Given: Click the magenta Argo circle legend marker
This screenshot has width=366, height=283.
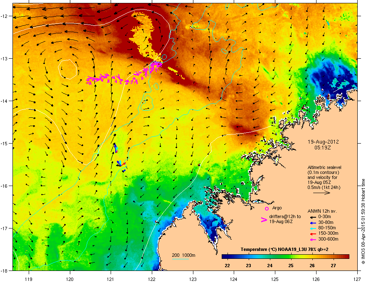Looking at the screenshot, I should coord(267,209).
